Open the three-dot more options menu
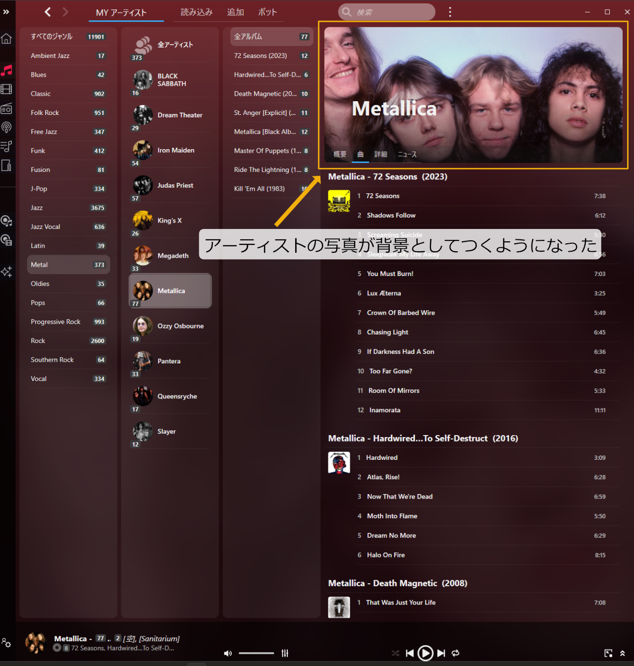The image size is (634, 666). [x=450, y=12]
